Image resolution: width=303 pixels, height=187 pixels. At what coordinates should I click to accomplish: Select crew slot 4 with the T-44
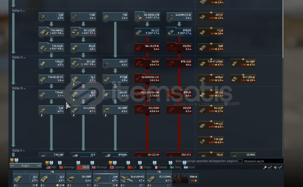[106, 178]
